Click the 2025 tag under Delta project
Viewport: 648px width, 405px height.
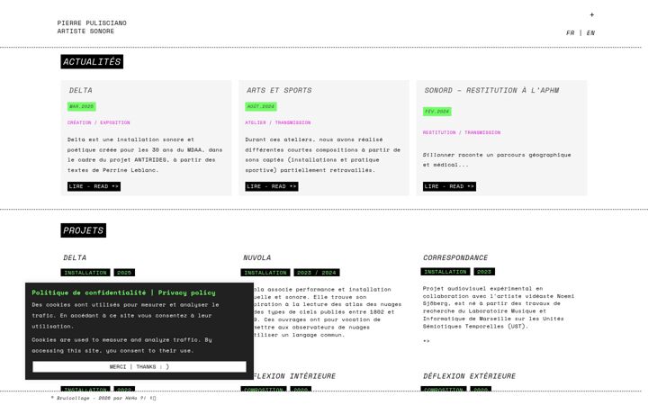tap(124, 273)
